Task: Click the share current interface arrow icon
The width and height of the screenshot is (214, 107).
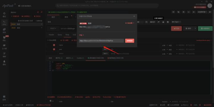Action: tap(158, 22)
